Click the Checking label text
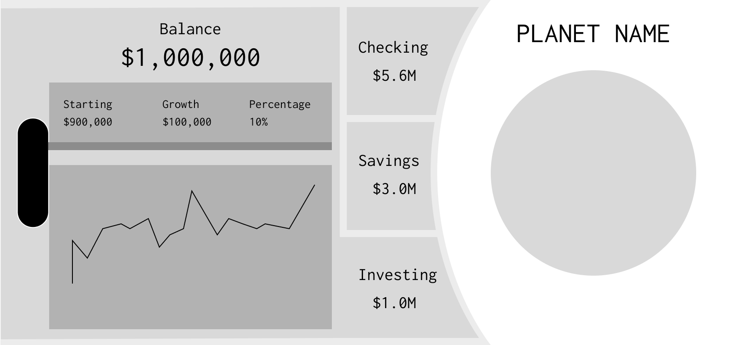 [x=393, y=47]
